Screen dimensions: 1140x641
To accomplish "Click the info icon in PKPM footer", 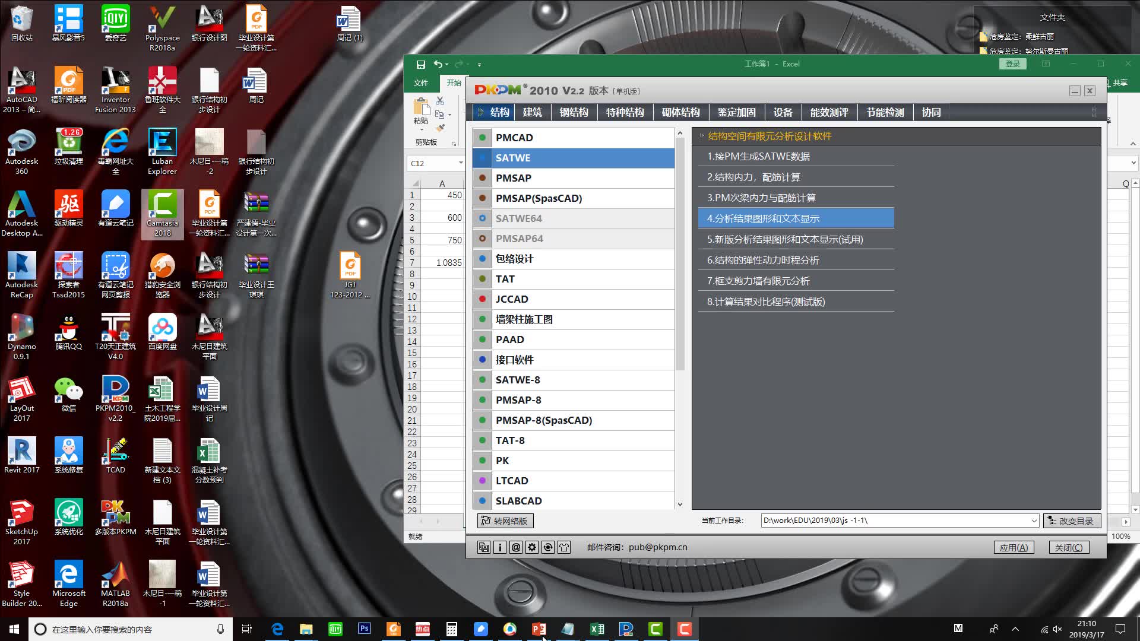I will tap(500, 547).
